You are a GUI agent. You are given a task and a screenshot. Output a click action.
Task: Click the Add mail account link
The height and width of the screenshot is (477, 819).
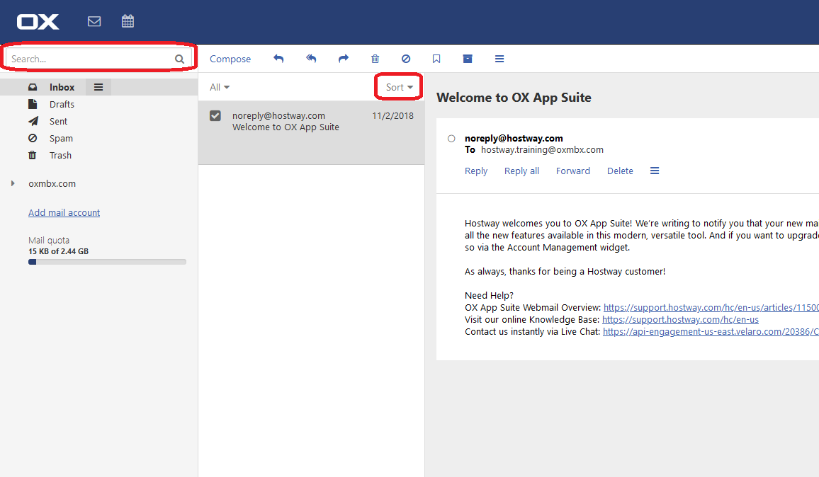[64, 212]
